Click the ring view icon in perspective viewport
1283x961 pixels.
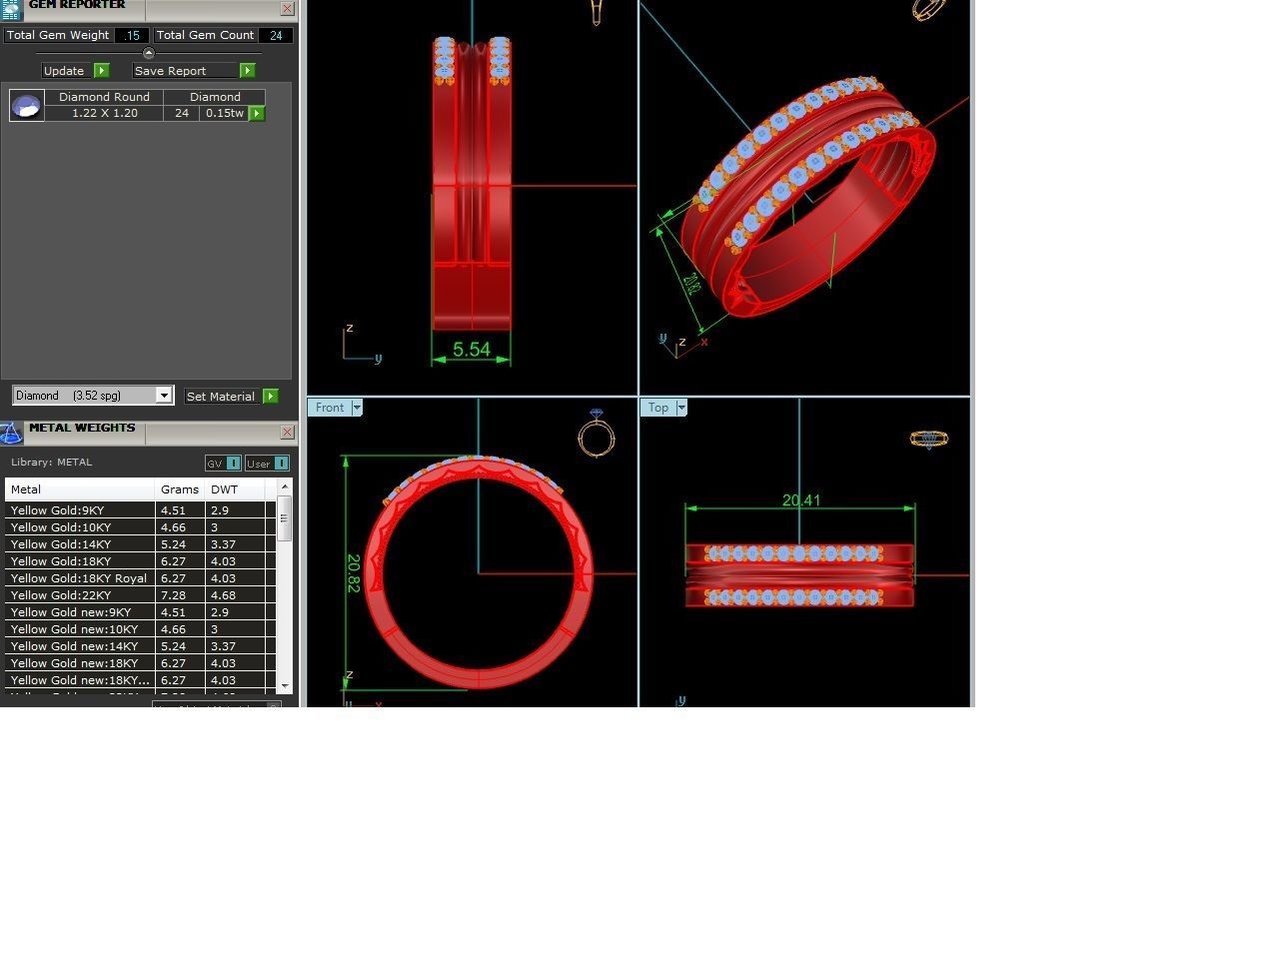pyautogui.click(x=929, y=9)
